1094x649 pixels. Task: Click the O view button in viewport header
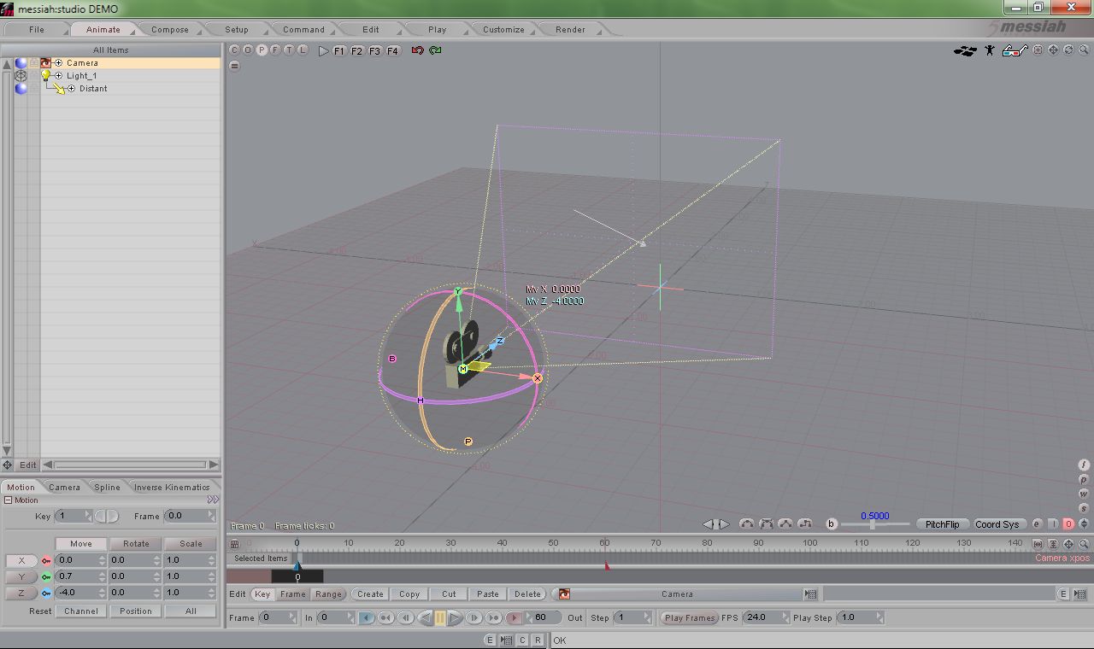point(248,50)
